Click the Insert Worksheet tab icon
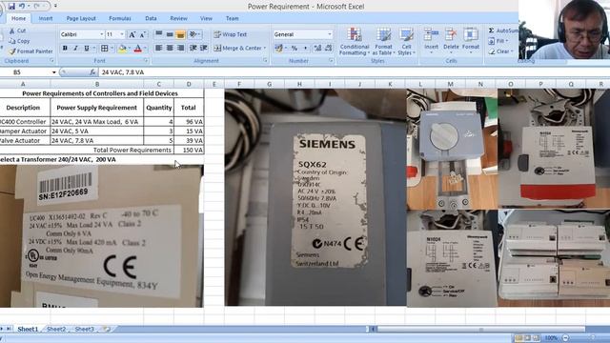The width and height of the screenshot is (610, 343). 106,329
